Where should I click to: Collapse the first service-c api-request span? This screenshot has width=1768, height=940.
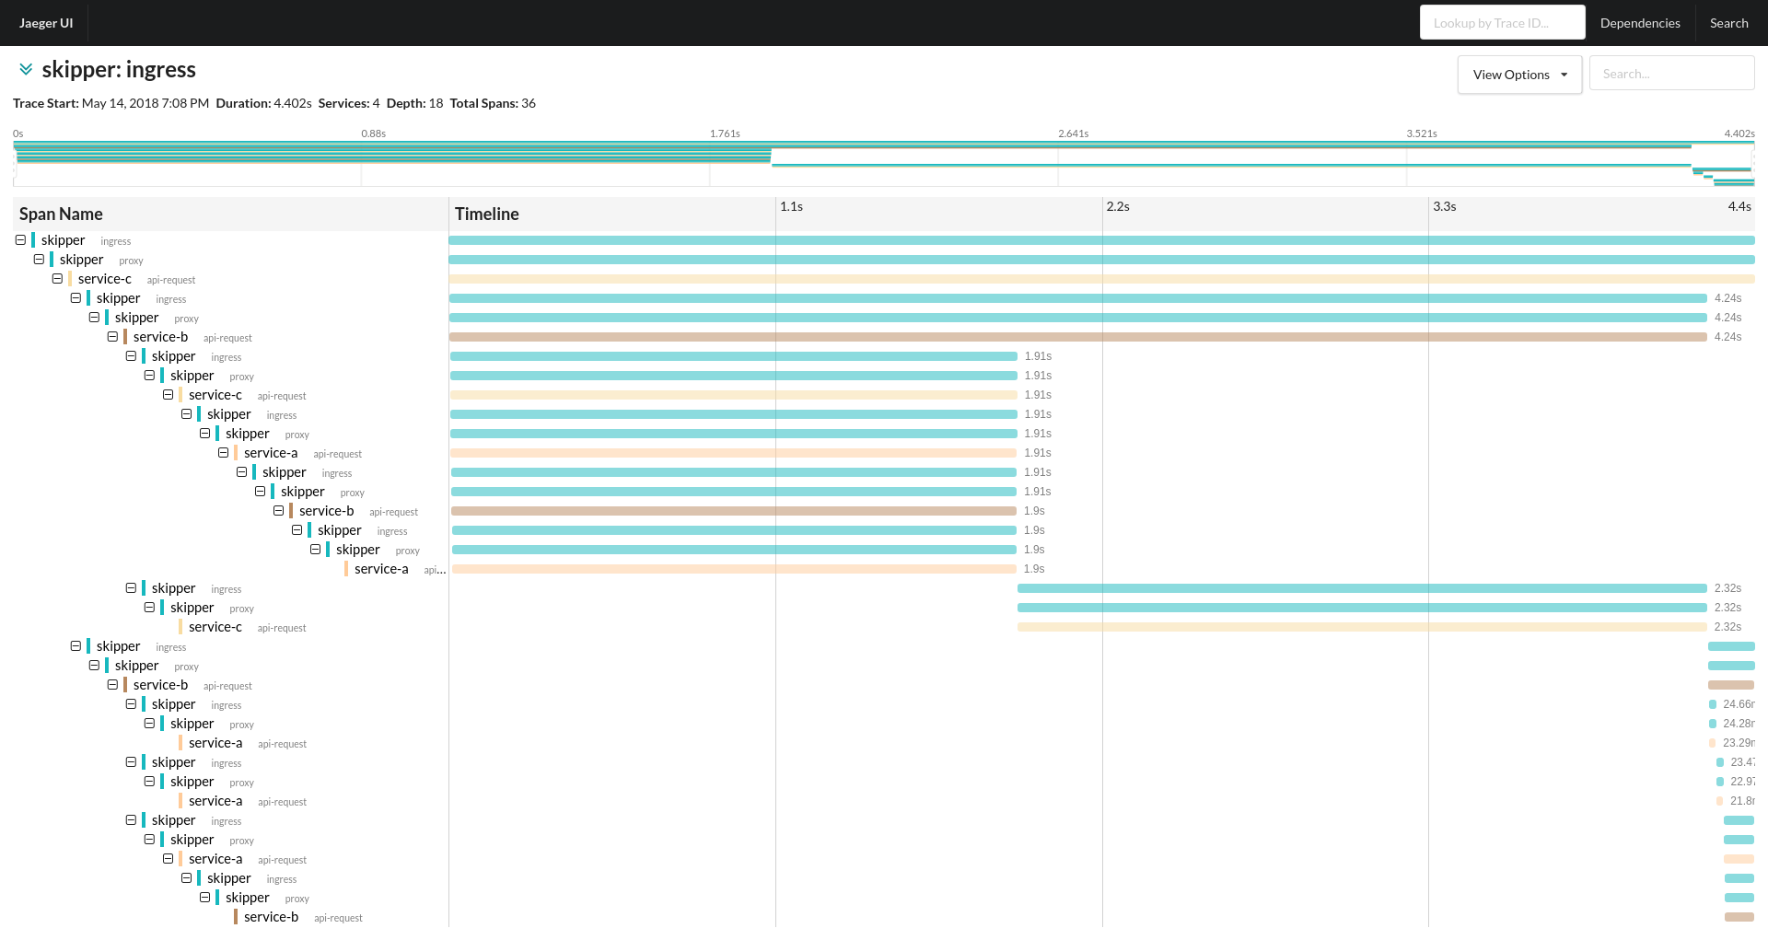pyautogui.click(x=57, y=278)
